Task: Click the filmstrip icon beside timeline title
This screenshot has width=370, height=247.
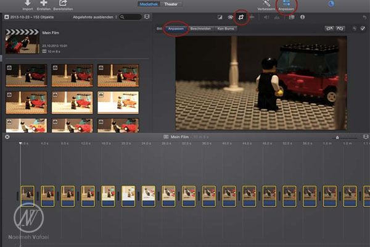Action: tap(166, 136)
